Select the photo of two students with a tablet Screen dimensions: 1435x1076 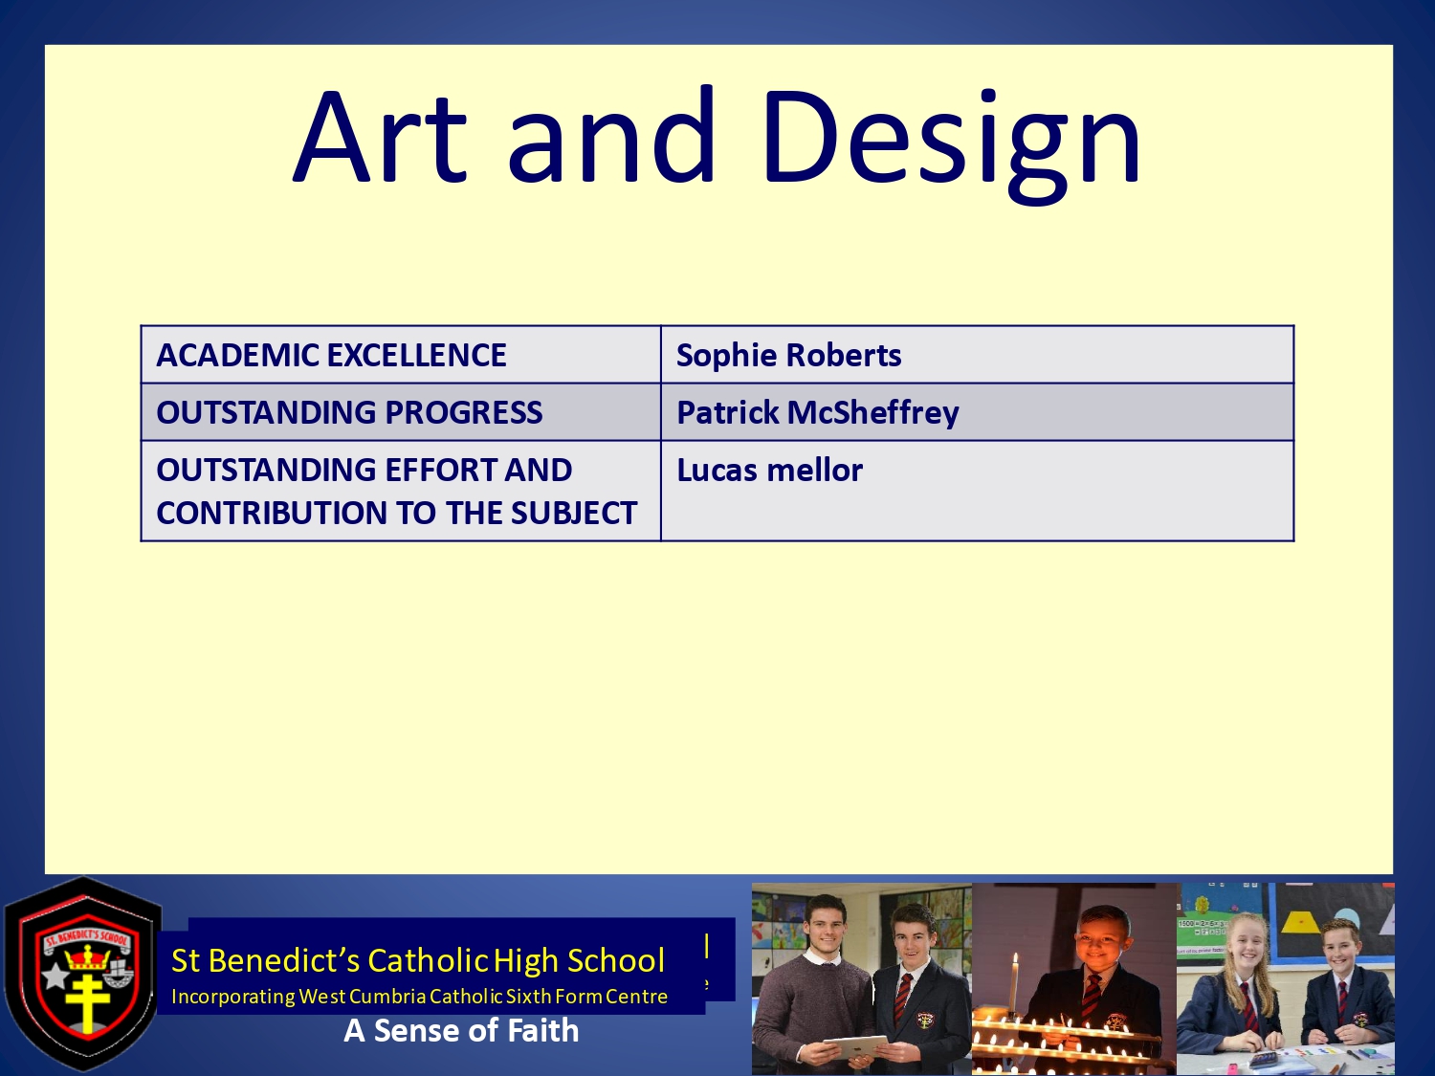coord(861,977)
